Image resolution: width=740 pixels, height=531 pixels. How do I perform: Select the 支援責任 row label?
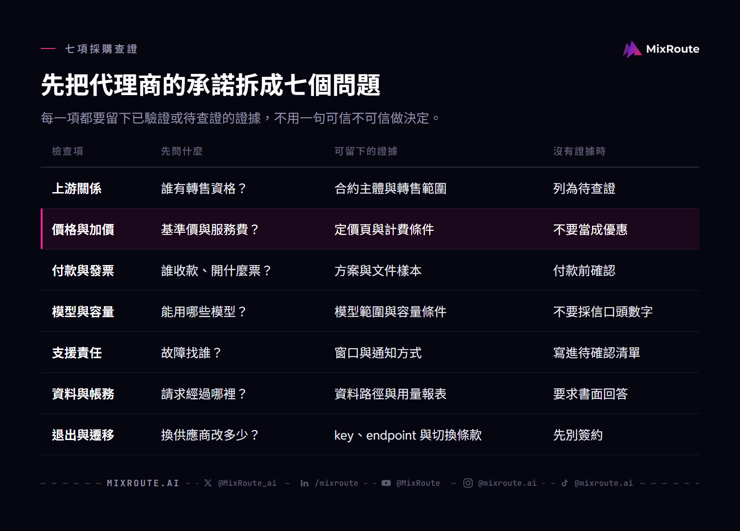pyautogui.click(x=77, y=353)
